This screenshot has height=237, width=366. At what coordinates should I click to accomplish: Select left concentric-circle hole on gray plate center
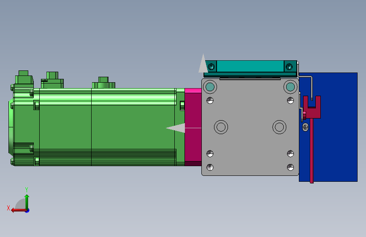221,127
